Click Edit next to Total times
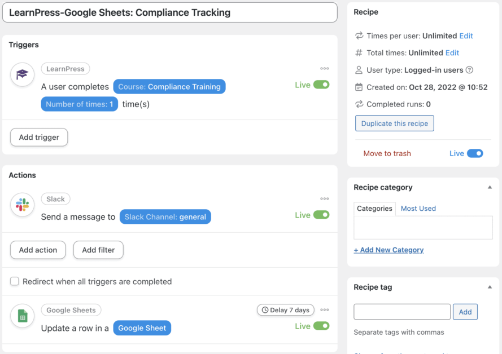Screen dimensions: 502x354 point(452,53)
